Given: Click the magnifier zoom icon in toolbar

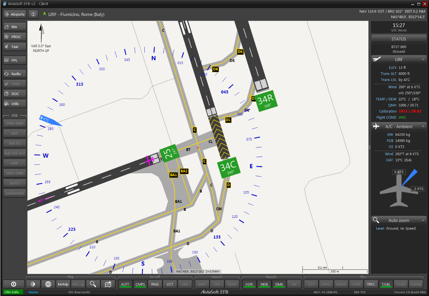Looking at the screenshot, I should pyautogui.click(x=93, y=284).
